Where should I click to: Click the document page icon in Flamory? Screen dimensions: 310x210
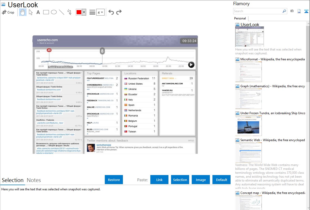point(299,11)
